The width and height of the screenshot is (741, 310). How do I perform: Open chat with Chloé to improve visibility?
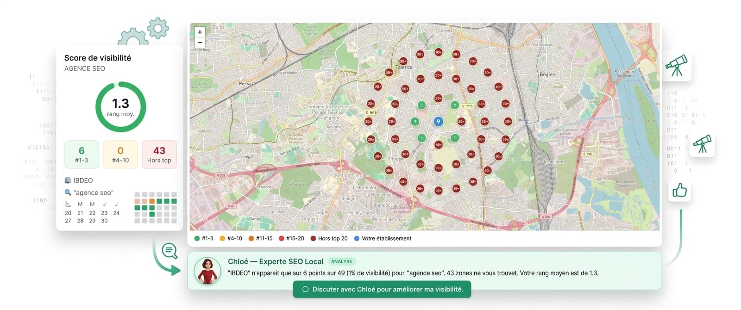pos(382,289)
